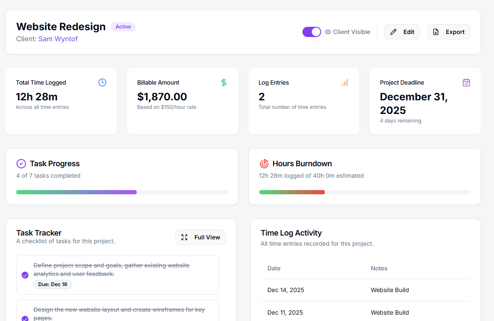Click the Active status badge
Screen dimensions: 494x321
123,27
